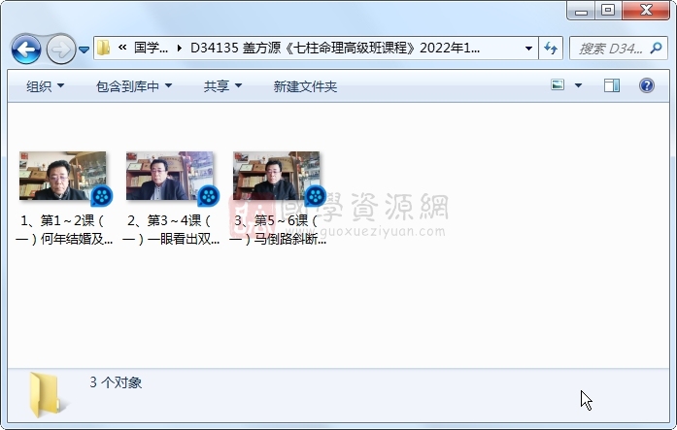Open the 组织 menu
This screenshot has height=430, width=677.
pyautogui.click(x=45, y=86)
